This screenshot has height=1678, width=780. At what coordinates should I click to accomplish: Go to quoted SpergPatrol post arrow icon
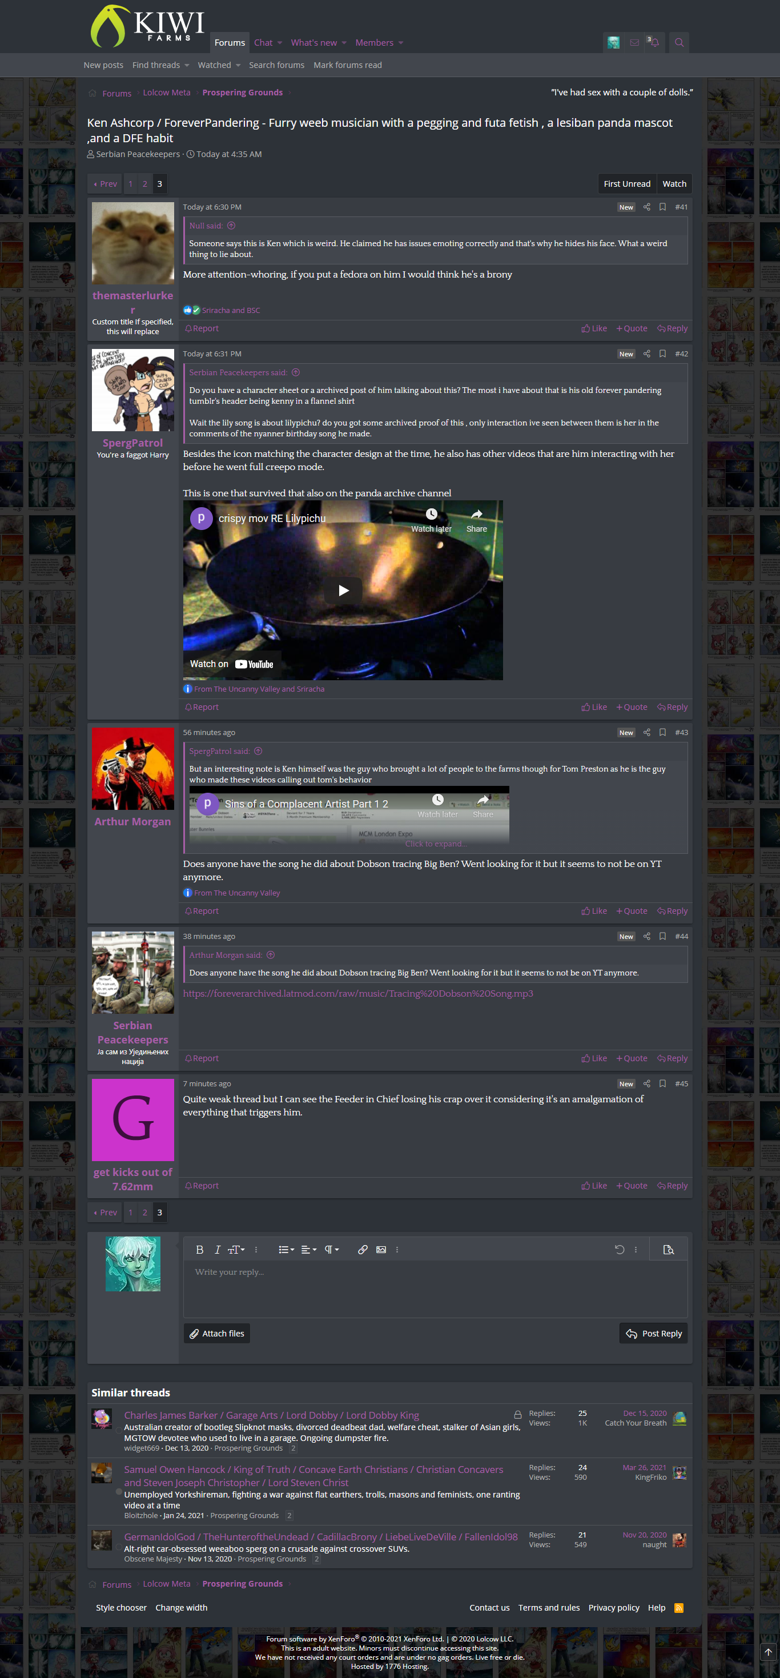(x=258, y=751)
